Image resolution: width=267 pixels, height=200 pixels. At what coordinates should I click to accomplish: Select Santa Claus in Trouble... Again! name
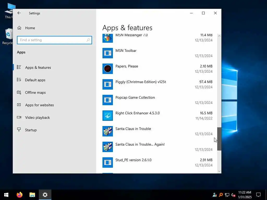tap(140, 144)
